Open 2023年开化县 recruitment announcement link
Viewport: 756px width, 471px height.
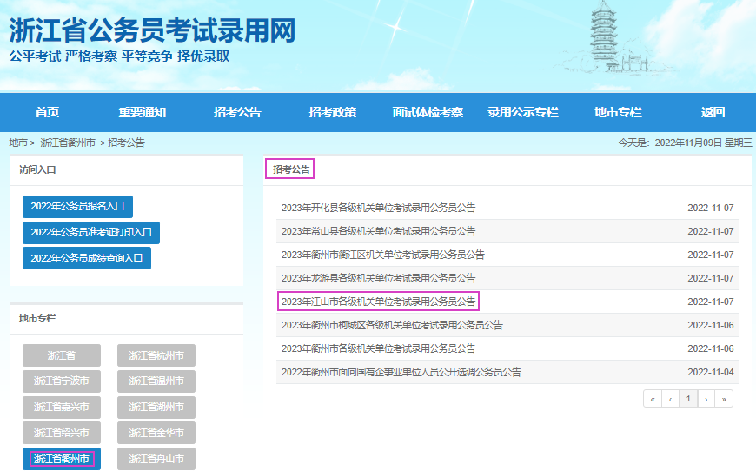click(378, 208)
